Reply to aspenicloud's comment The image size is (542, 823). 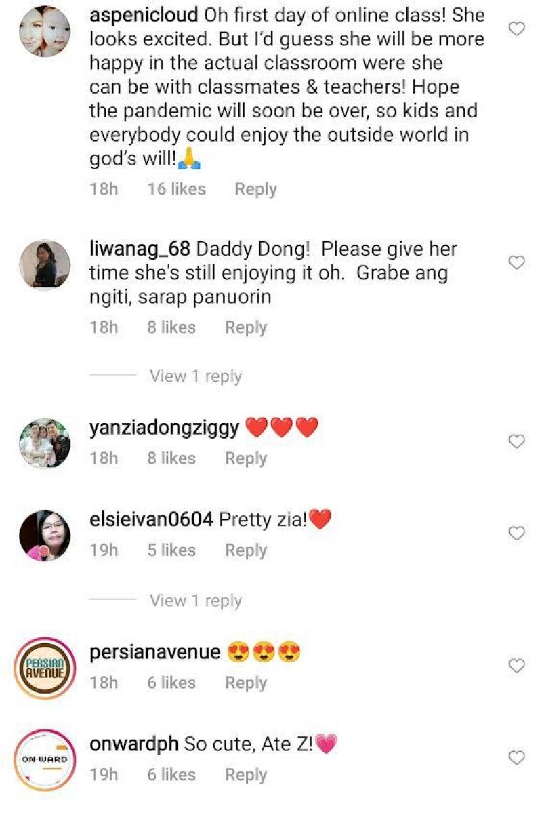[x=255, y=189]
